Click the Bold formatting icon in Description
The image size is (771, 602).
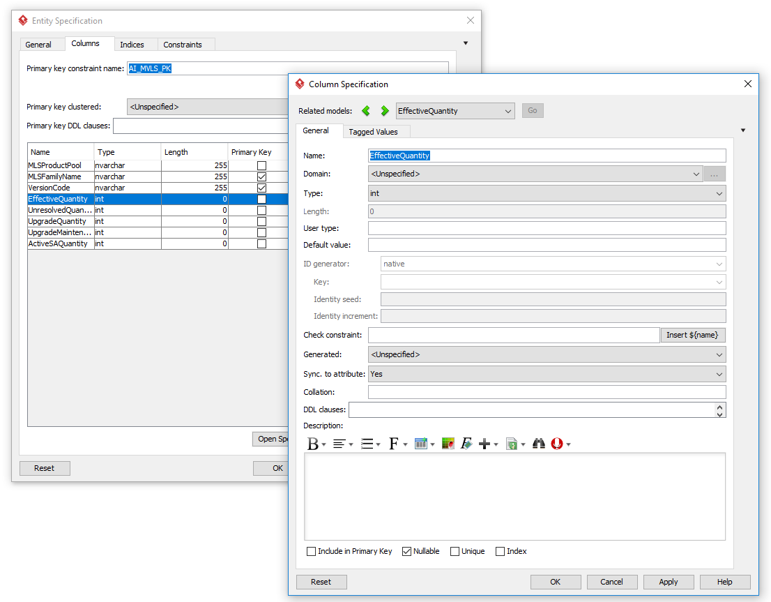click(x=314, y=444)
